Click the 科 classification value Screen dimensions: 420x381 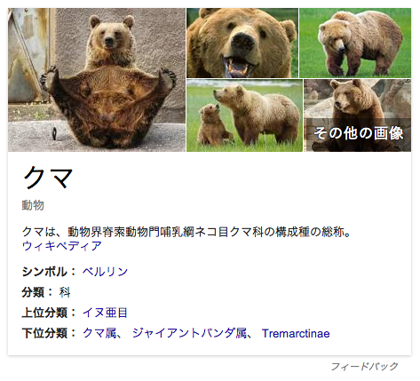pos(65,292)
